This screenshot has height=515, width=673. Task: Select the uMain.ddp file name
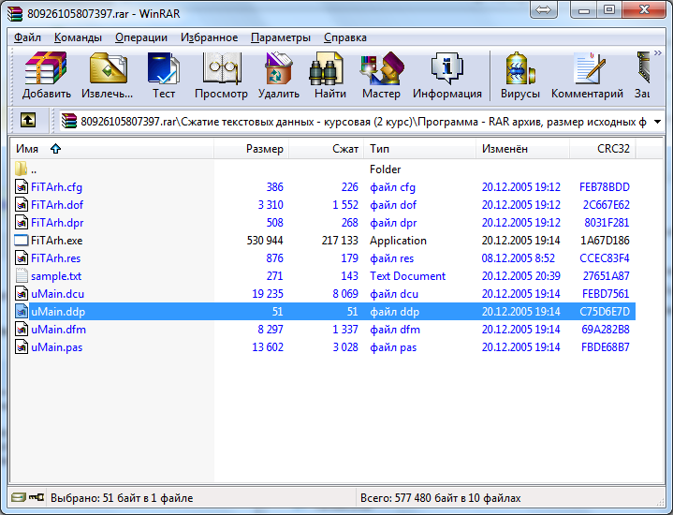tap(58, 312)
